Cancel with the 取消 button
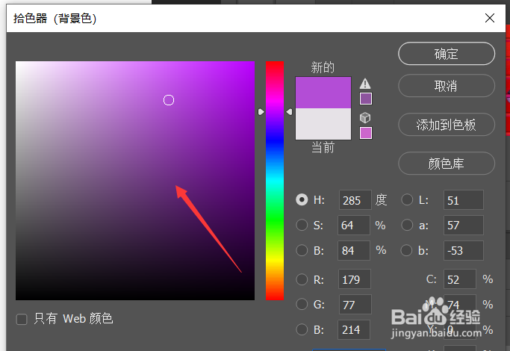The image size is (510, 351). tap(447, 86)
